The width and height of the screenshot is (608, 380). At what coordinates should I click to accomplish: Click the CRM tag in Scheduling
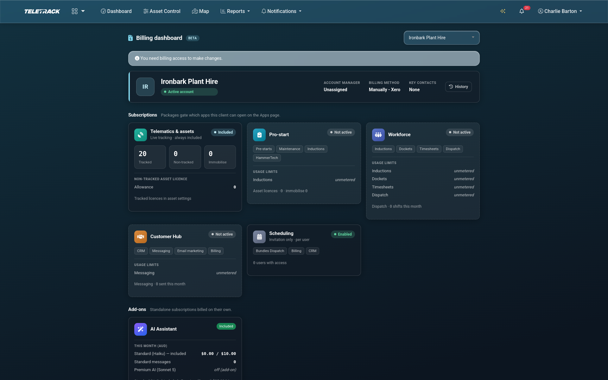313,251
